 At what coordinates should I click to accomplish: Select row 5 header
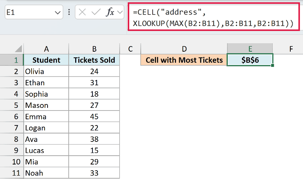pyautogui.click(x=12, y=105)
